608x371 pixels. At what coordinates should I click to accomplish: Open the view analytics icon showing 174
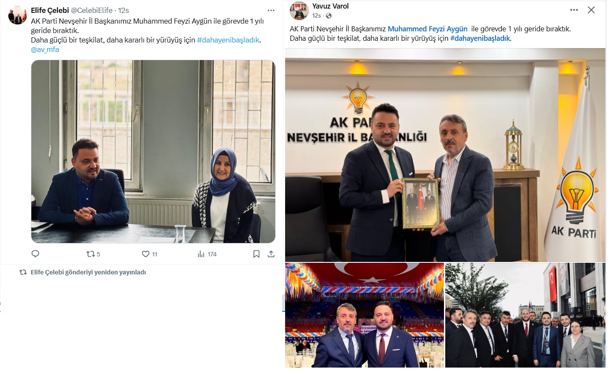201,254
